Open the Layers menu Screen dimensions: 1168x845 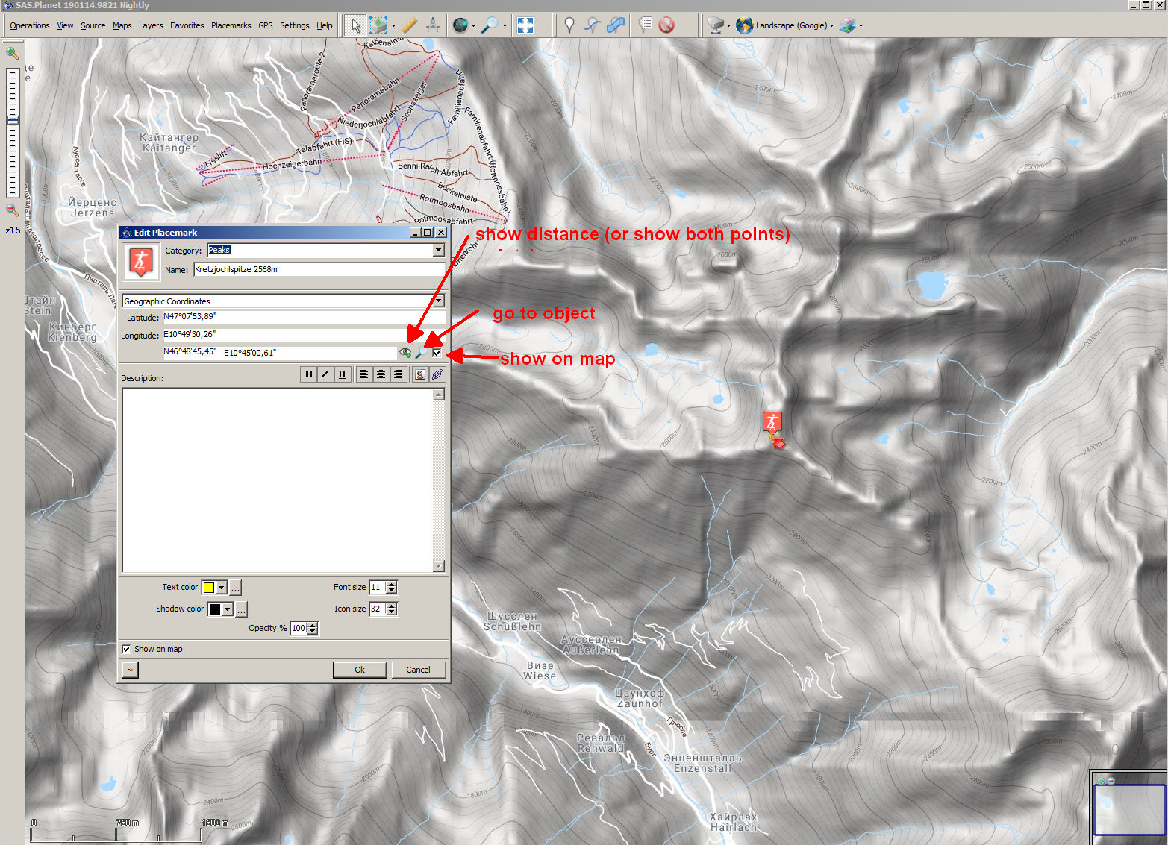151,25
